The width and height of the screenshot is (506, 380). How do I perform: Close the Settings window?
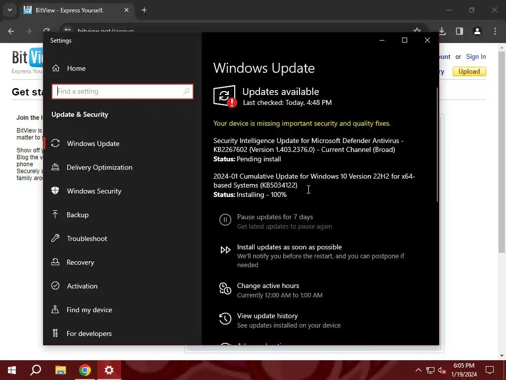(x=427, y=40)
